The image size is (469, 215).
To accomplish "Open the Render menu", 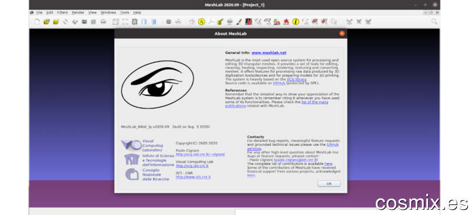I will click(x=78, y=12).
